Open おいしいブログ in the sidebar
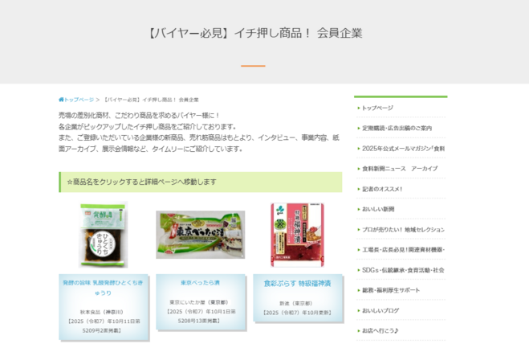Viewport: 529px width, 348px height. (380, 310)
